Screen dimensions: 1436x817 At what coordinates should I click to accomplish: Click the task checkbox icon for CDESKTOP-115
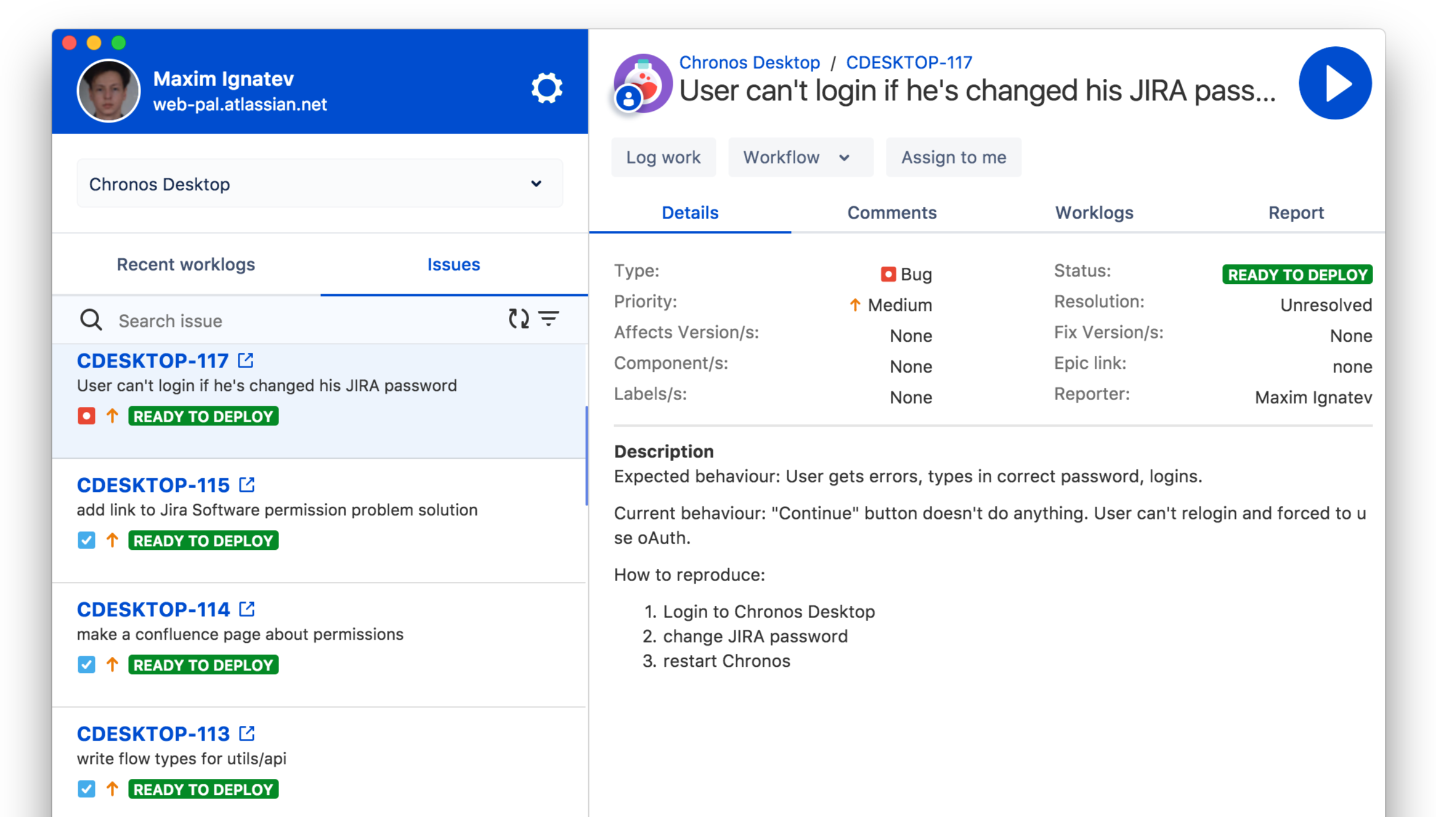click(x=86, y=540)
